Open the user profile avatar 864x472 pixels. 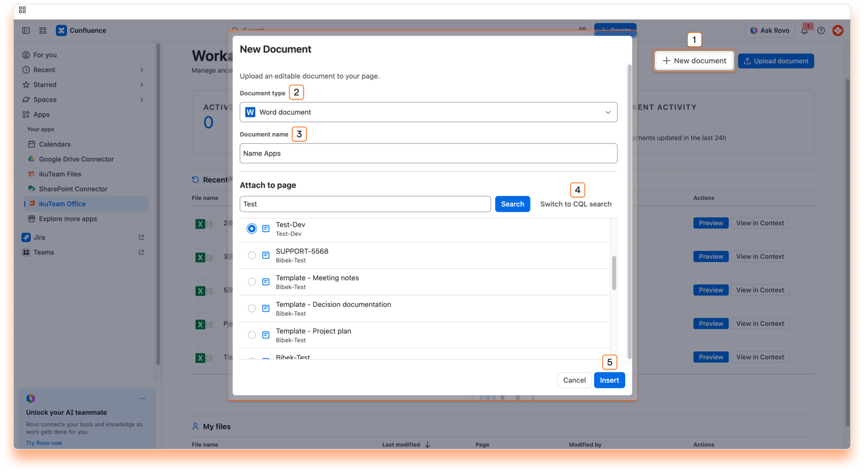(838, 30)
